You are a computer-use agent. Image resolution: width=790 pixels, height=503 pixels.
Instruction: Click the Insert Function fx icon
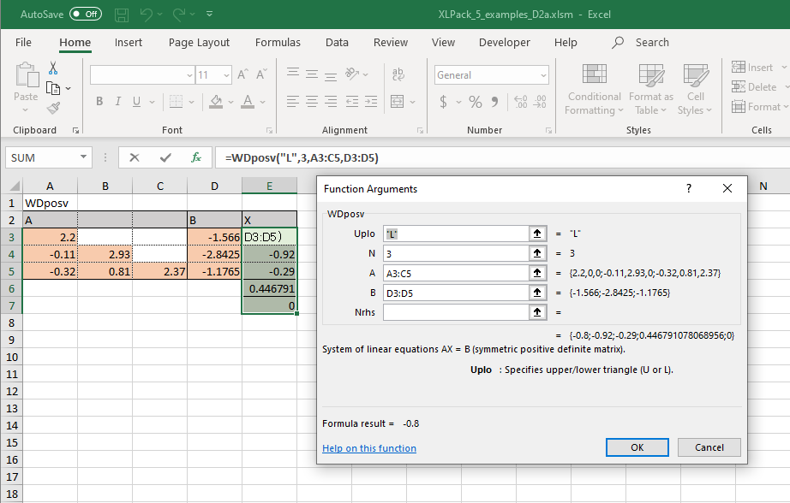tap(196, 158)
